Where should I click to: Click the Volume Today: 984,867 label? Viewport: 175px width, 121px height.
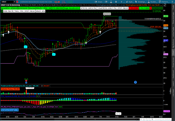tap(10, 89)
